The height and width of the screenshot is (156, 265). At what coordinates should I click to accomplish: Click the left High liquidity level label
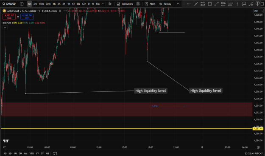point(151,91)
